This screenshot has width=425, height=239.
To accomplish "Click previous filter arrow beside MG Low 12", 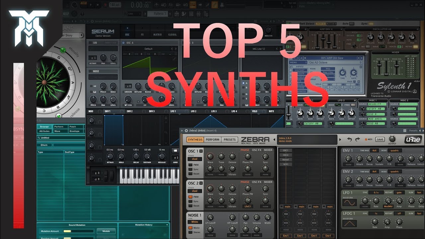I will point(277,49).
